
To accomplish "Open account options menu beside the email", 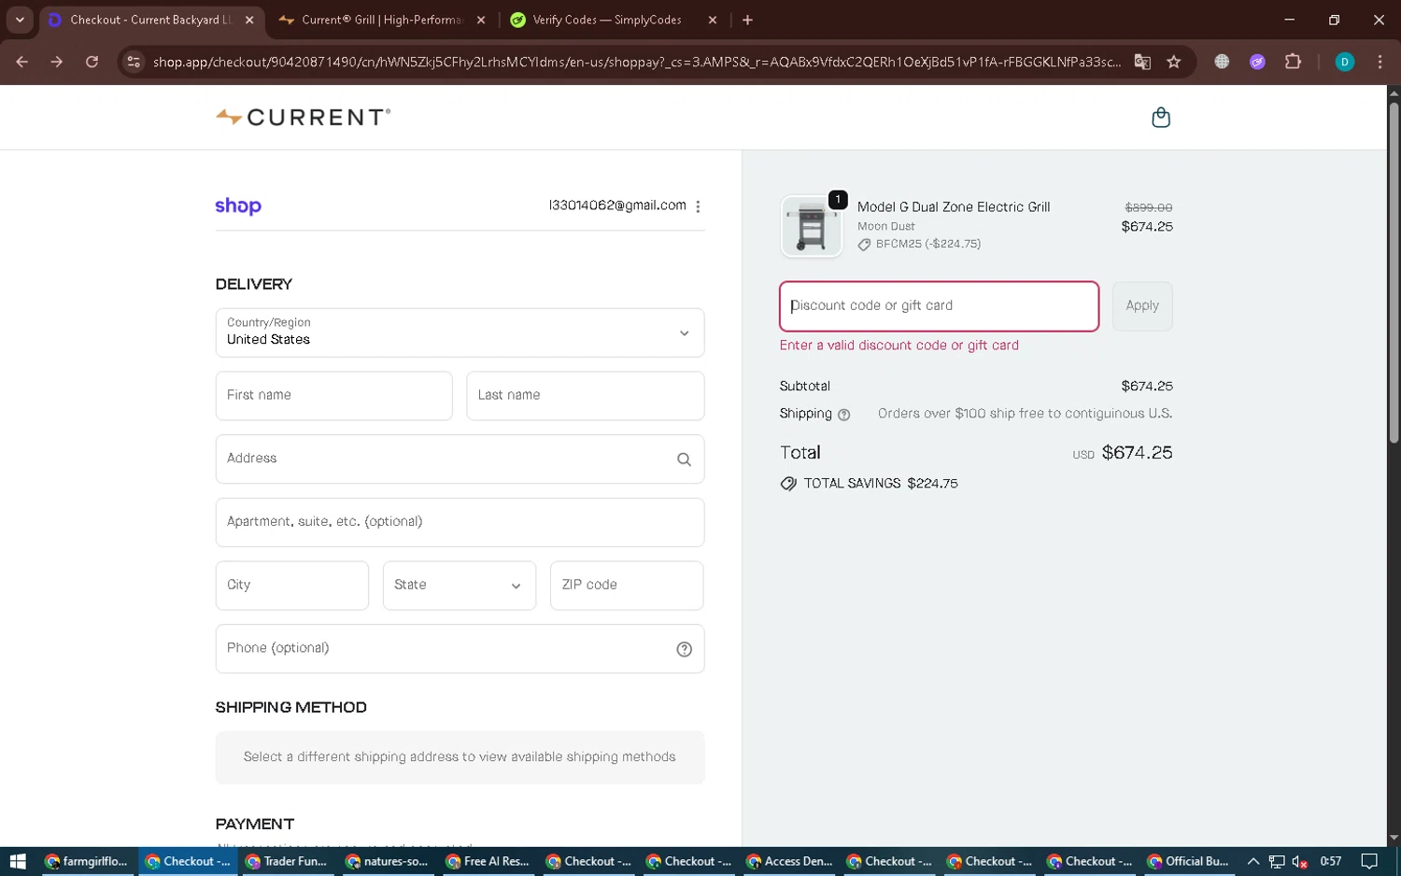I will (698, 206).
